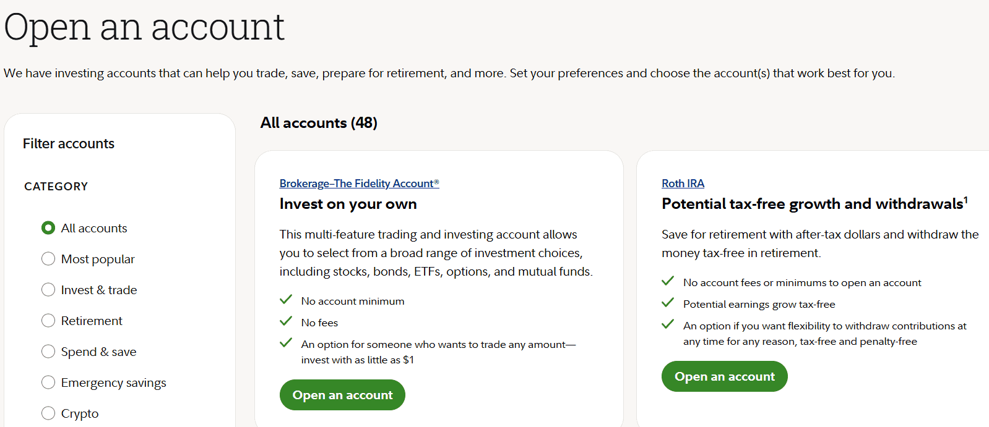989x427 pixels.
Task: Re-select the "All accounts" filter option
Action: pyautogui.click(x=48, y=227)
